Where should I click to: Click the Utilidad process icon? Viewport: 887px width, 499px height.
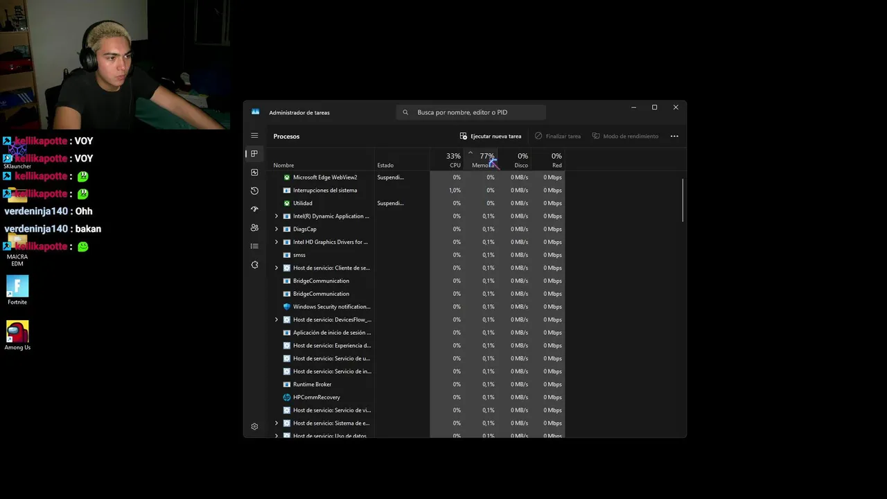click(x=287, y=203)
